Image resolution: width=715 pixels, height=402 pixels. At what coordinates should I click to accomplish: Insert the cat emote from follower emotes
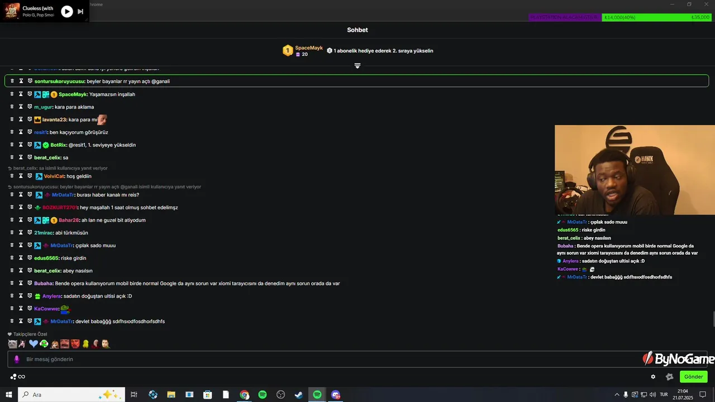click(x=12, y=344)
